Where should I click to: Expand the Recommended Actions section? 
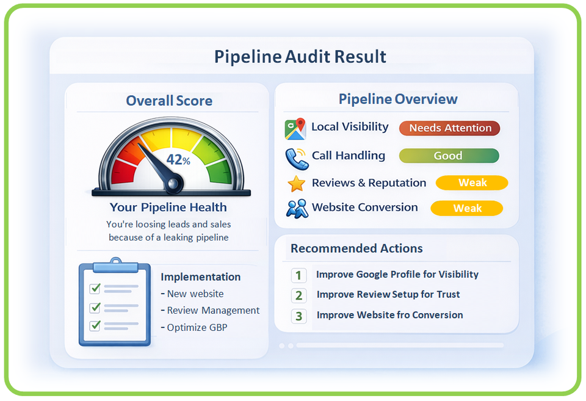click(x=356, y=248)
